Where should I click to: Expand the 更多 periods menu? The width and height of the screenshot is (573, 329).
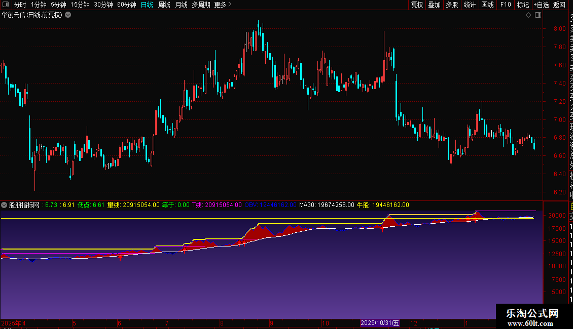(x=223, y=5)
